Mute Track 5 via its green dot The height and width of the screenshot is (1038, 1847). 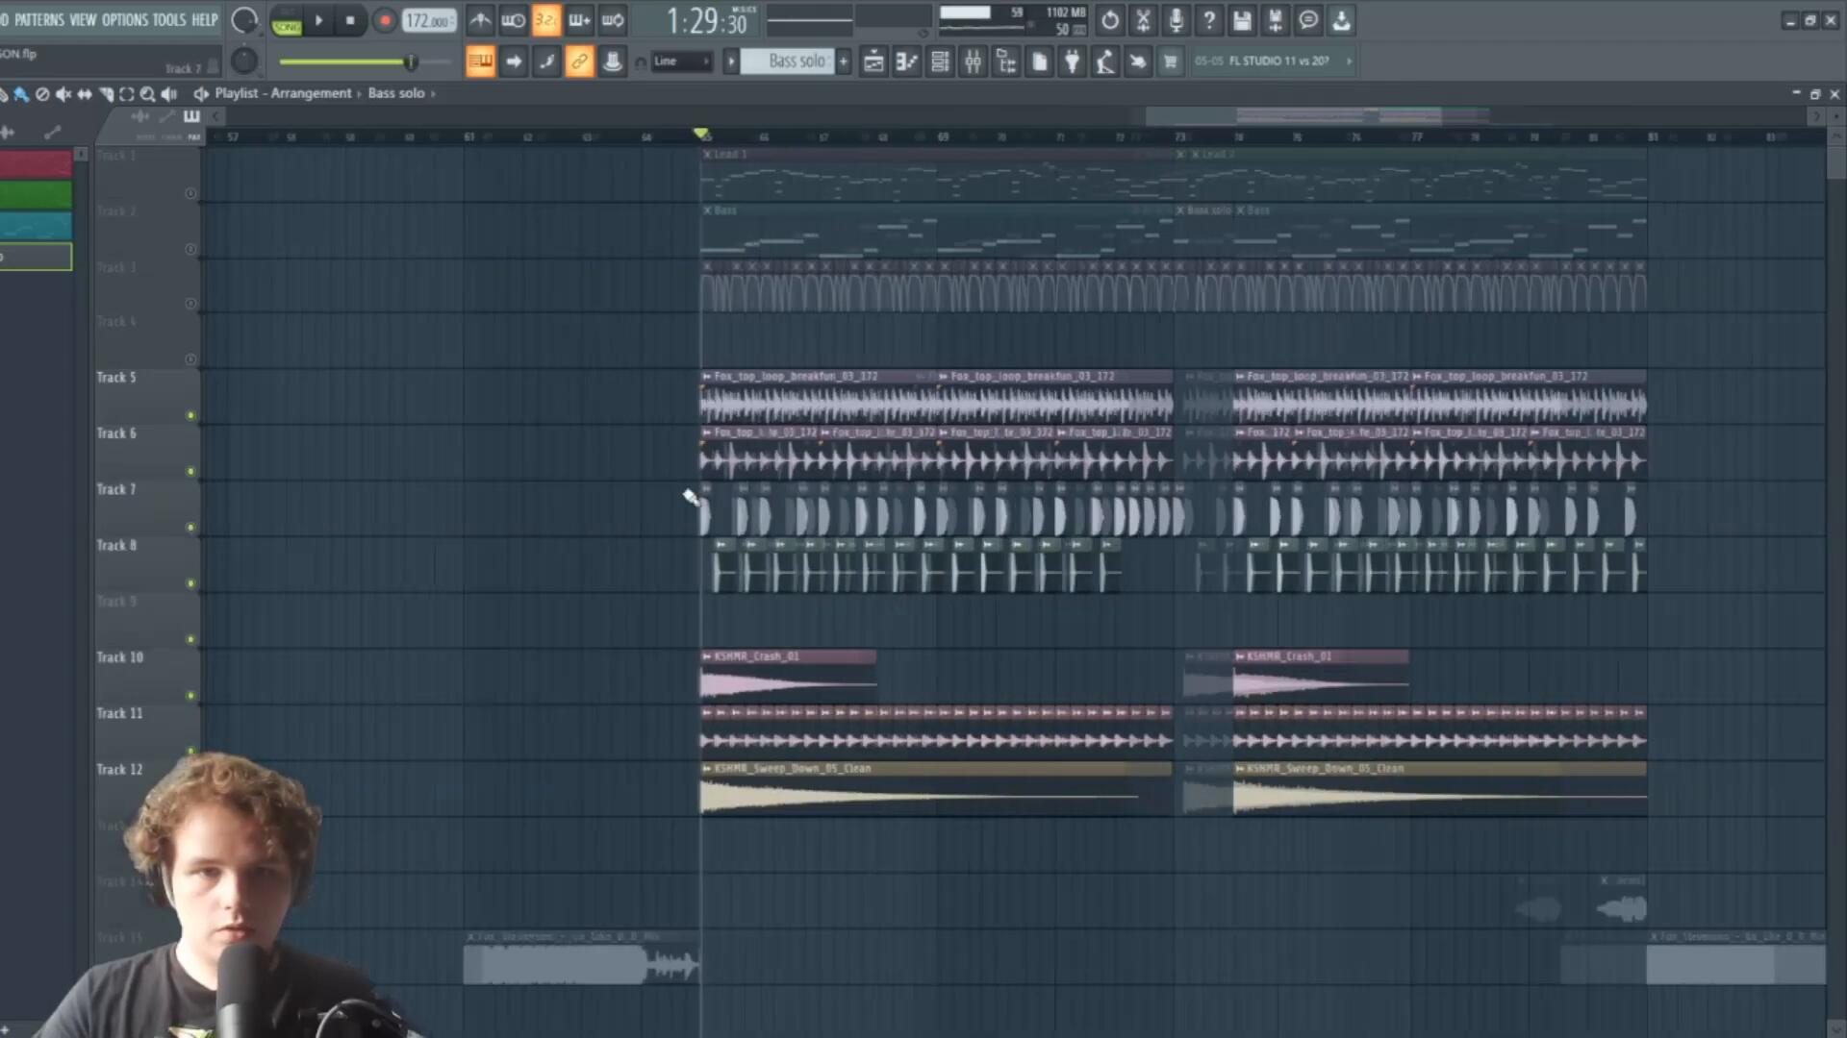[x=190, y=415]
